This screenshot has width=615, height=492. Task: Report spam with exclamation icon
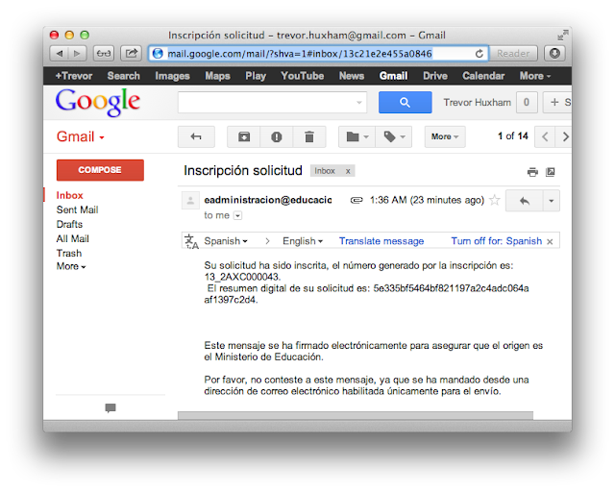click(277, 136)
